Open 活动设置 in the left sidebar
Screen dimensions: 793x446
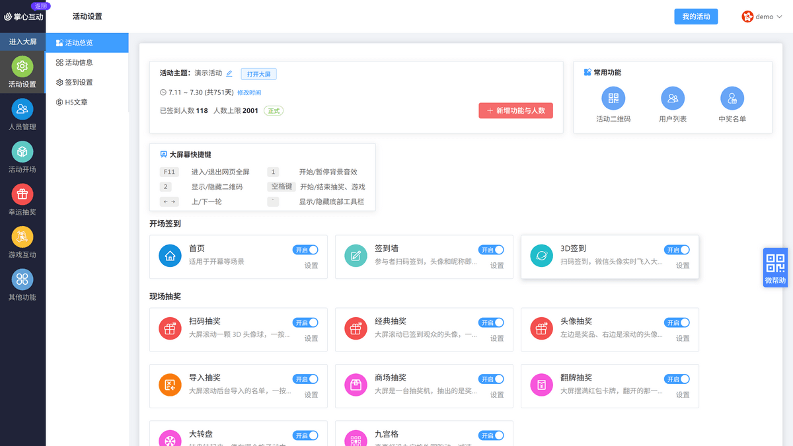tap(22, 73)
